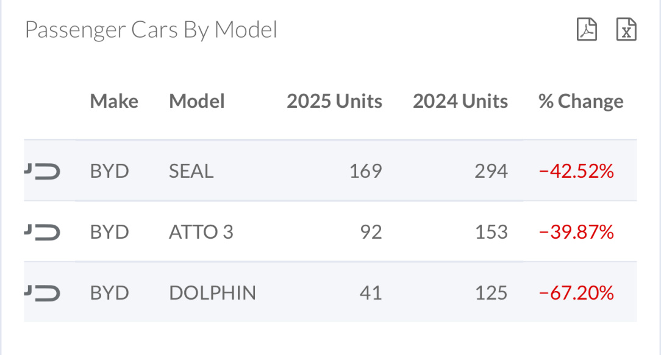
Task: Click BYD make in DOLPHIN row
Action: point(110,293)
